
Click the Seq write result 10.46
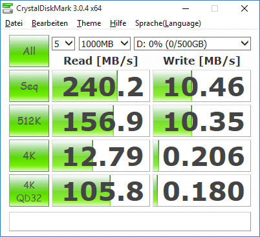click(202, 86)
